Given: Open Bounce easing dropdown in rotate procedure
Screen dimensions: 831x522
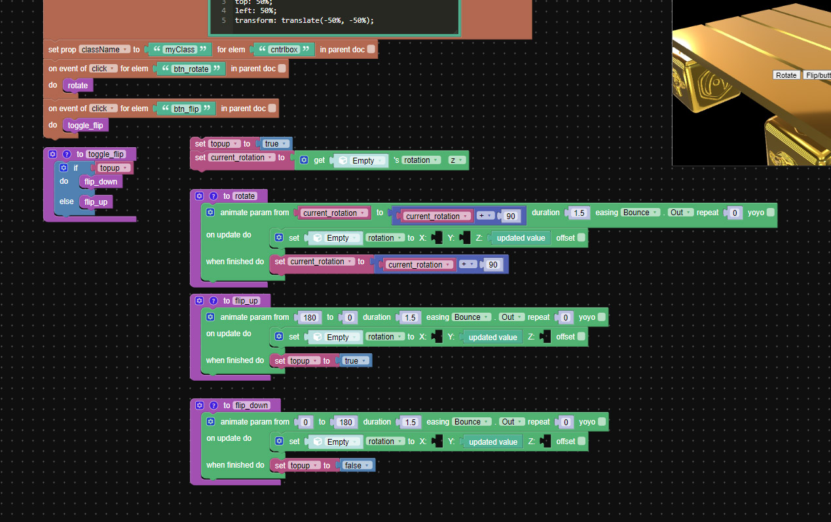Looking at the screenshot, I should tap(640, 213).
